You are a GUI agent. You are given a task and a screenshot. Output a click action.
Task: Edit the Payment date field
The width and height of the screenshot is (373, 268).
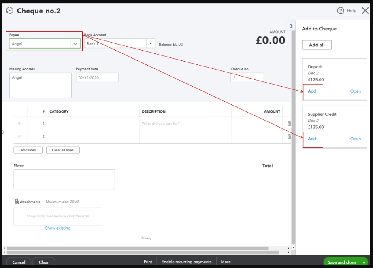click(97, 77)
